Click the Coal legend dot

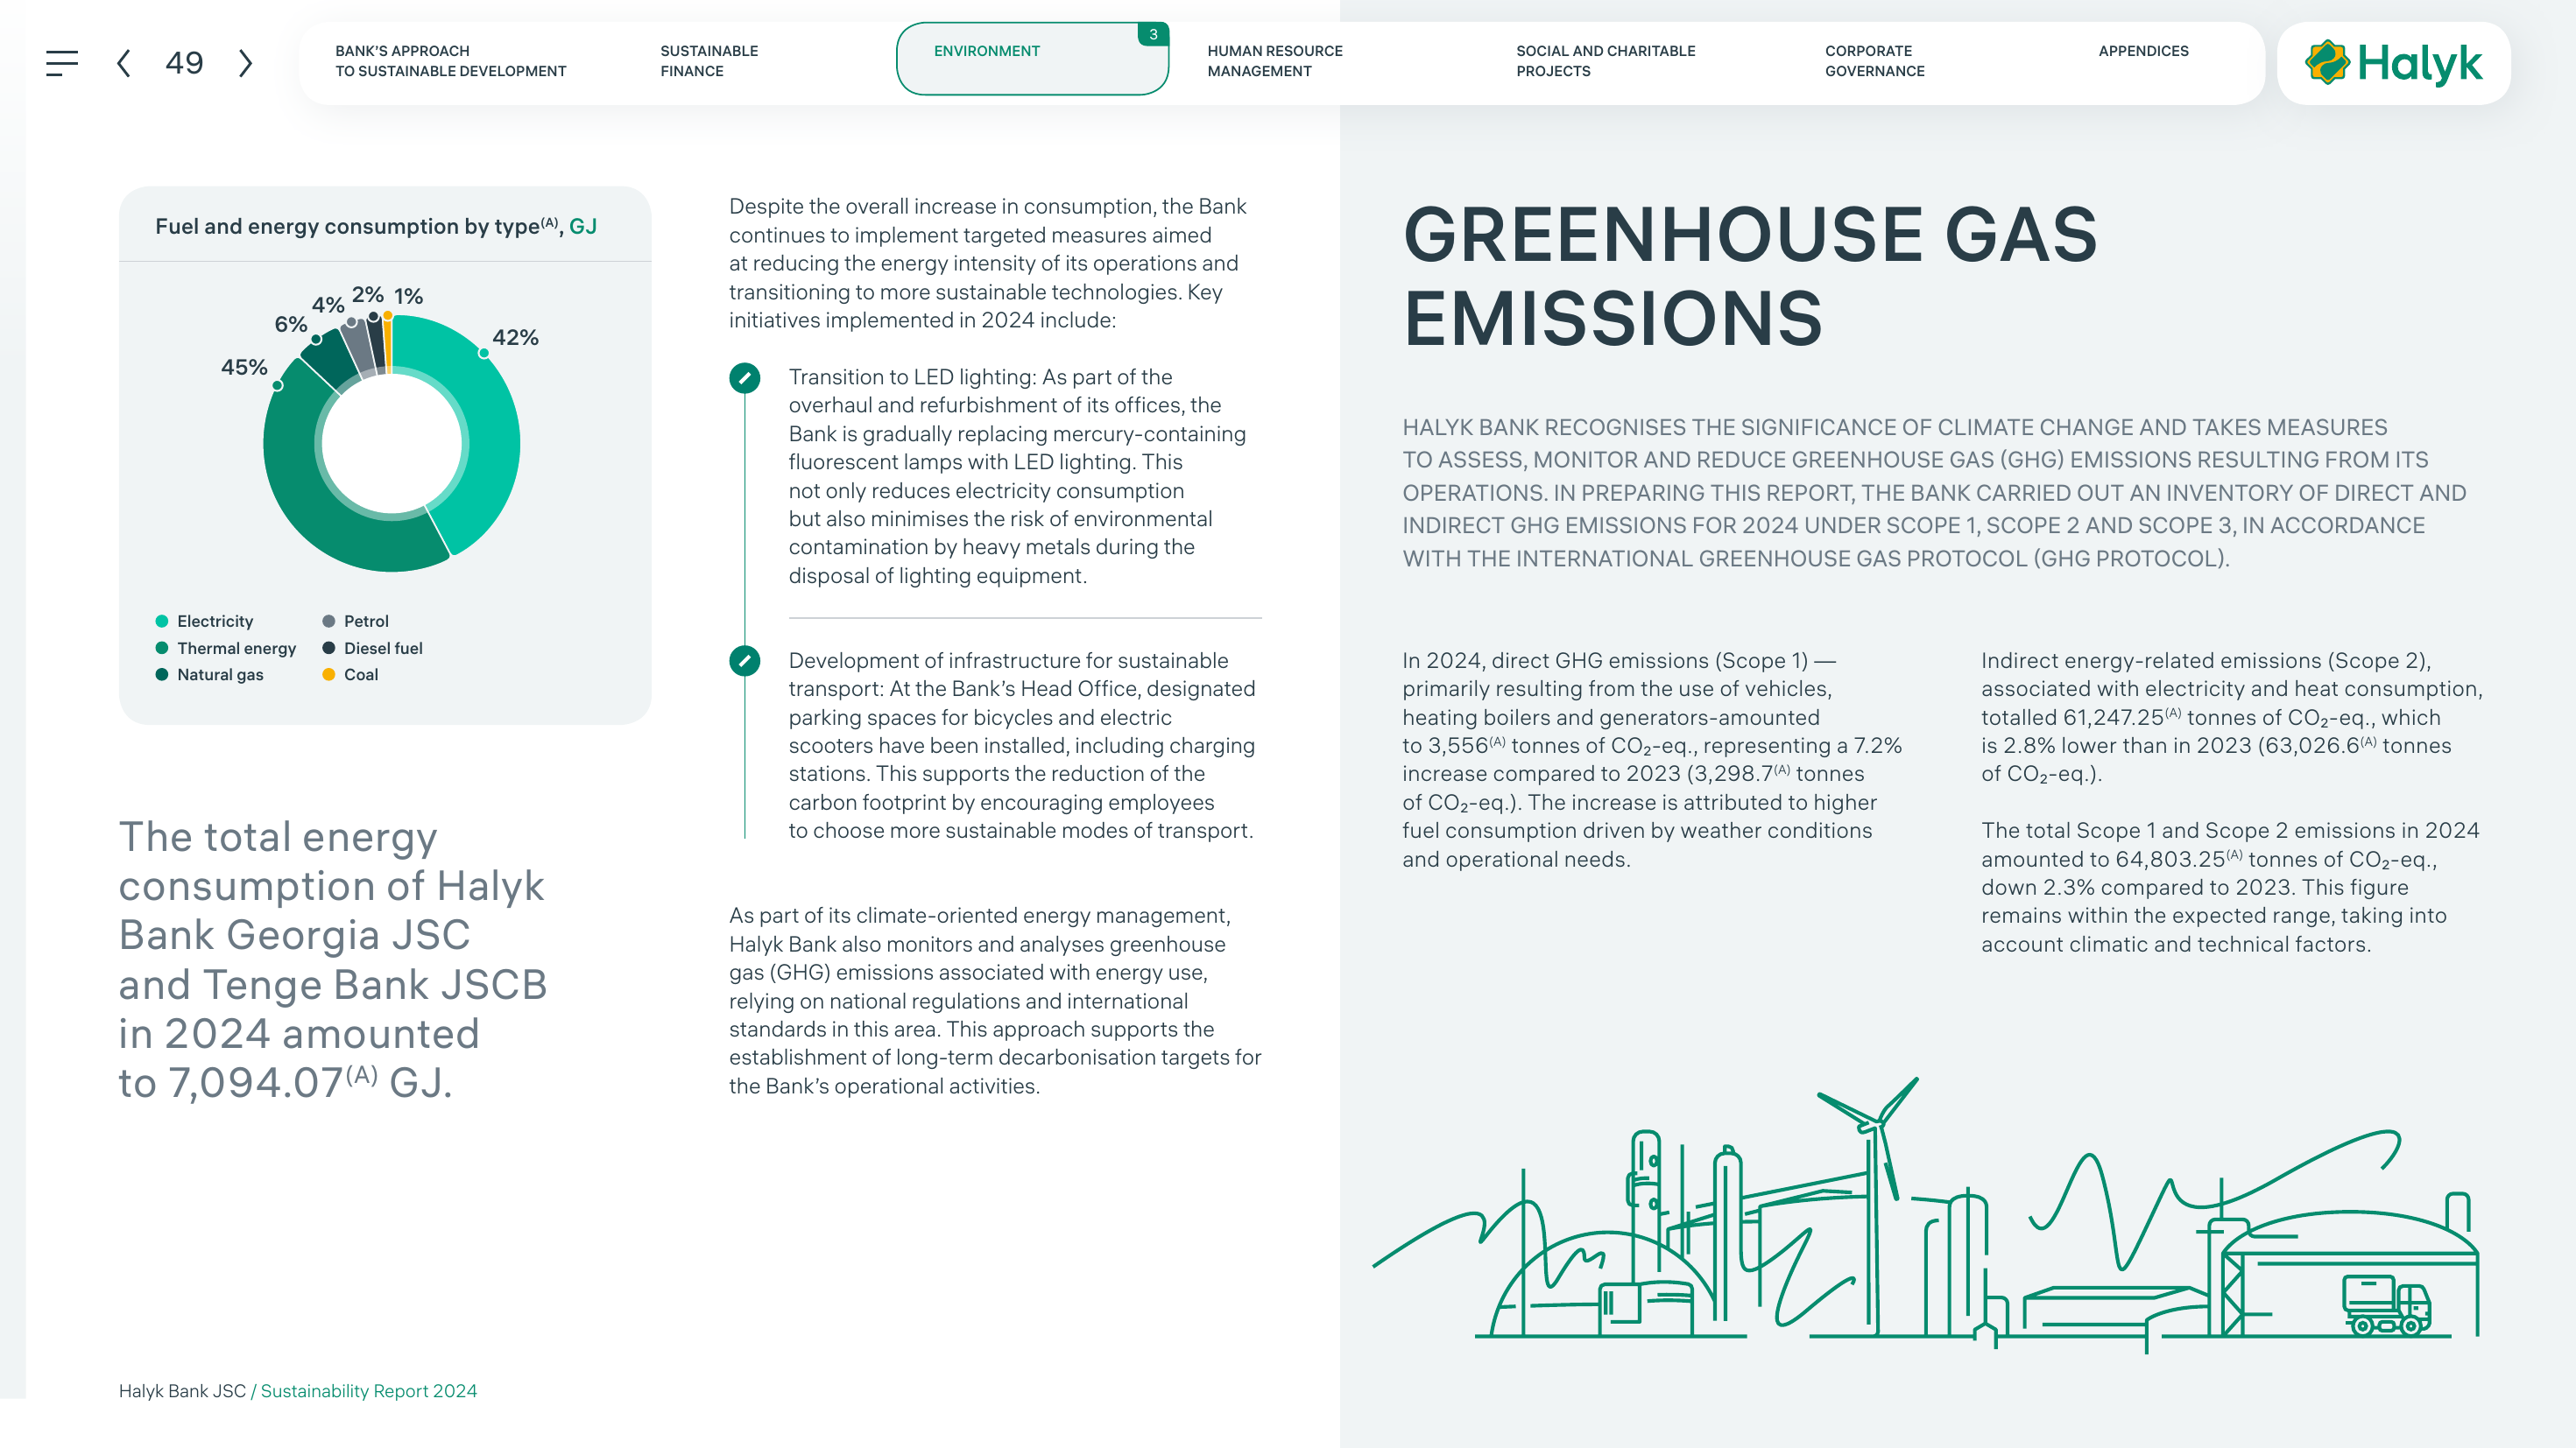tap(329, 674)
